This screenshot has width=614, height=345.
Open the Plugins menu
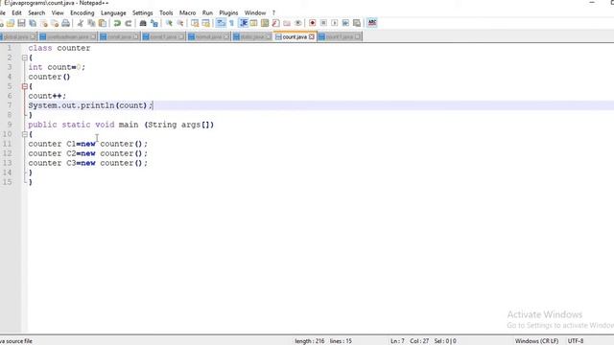228,12
